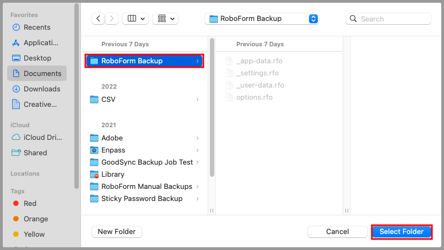Click the Desktop icon in the sidebar
The height and width of the screenshot is (250, 444).
16,58
